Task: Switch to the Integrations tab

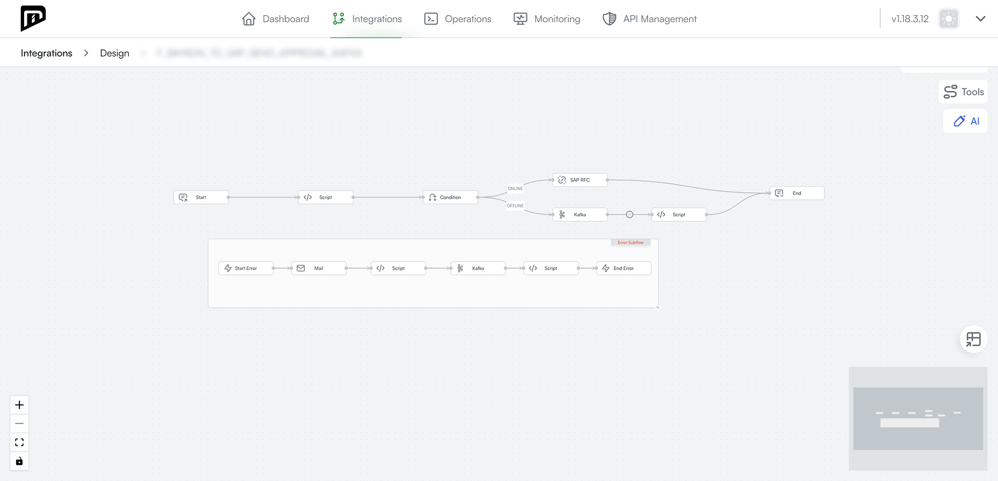Action: point(366,19)
